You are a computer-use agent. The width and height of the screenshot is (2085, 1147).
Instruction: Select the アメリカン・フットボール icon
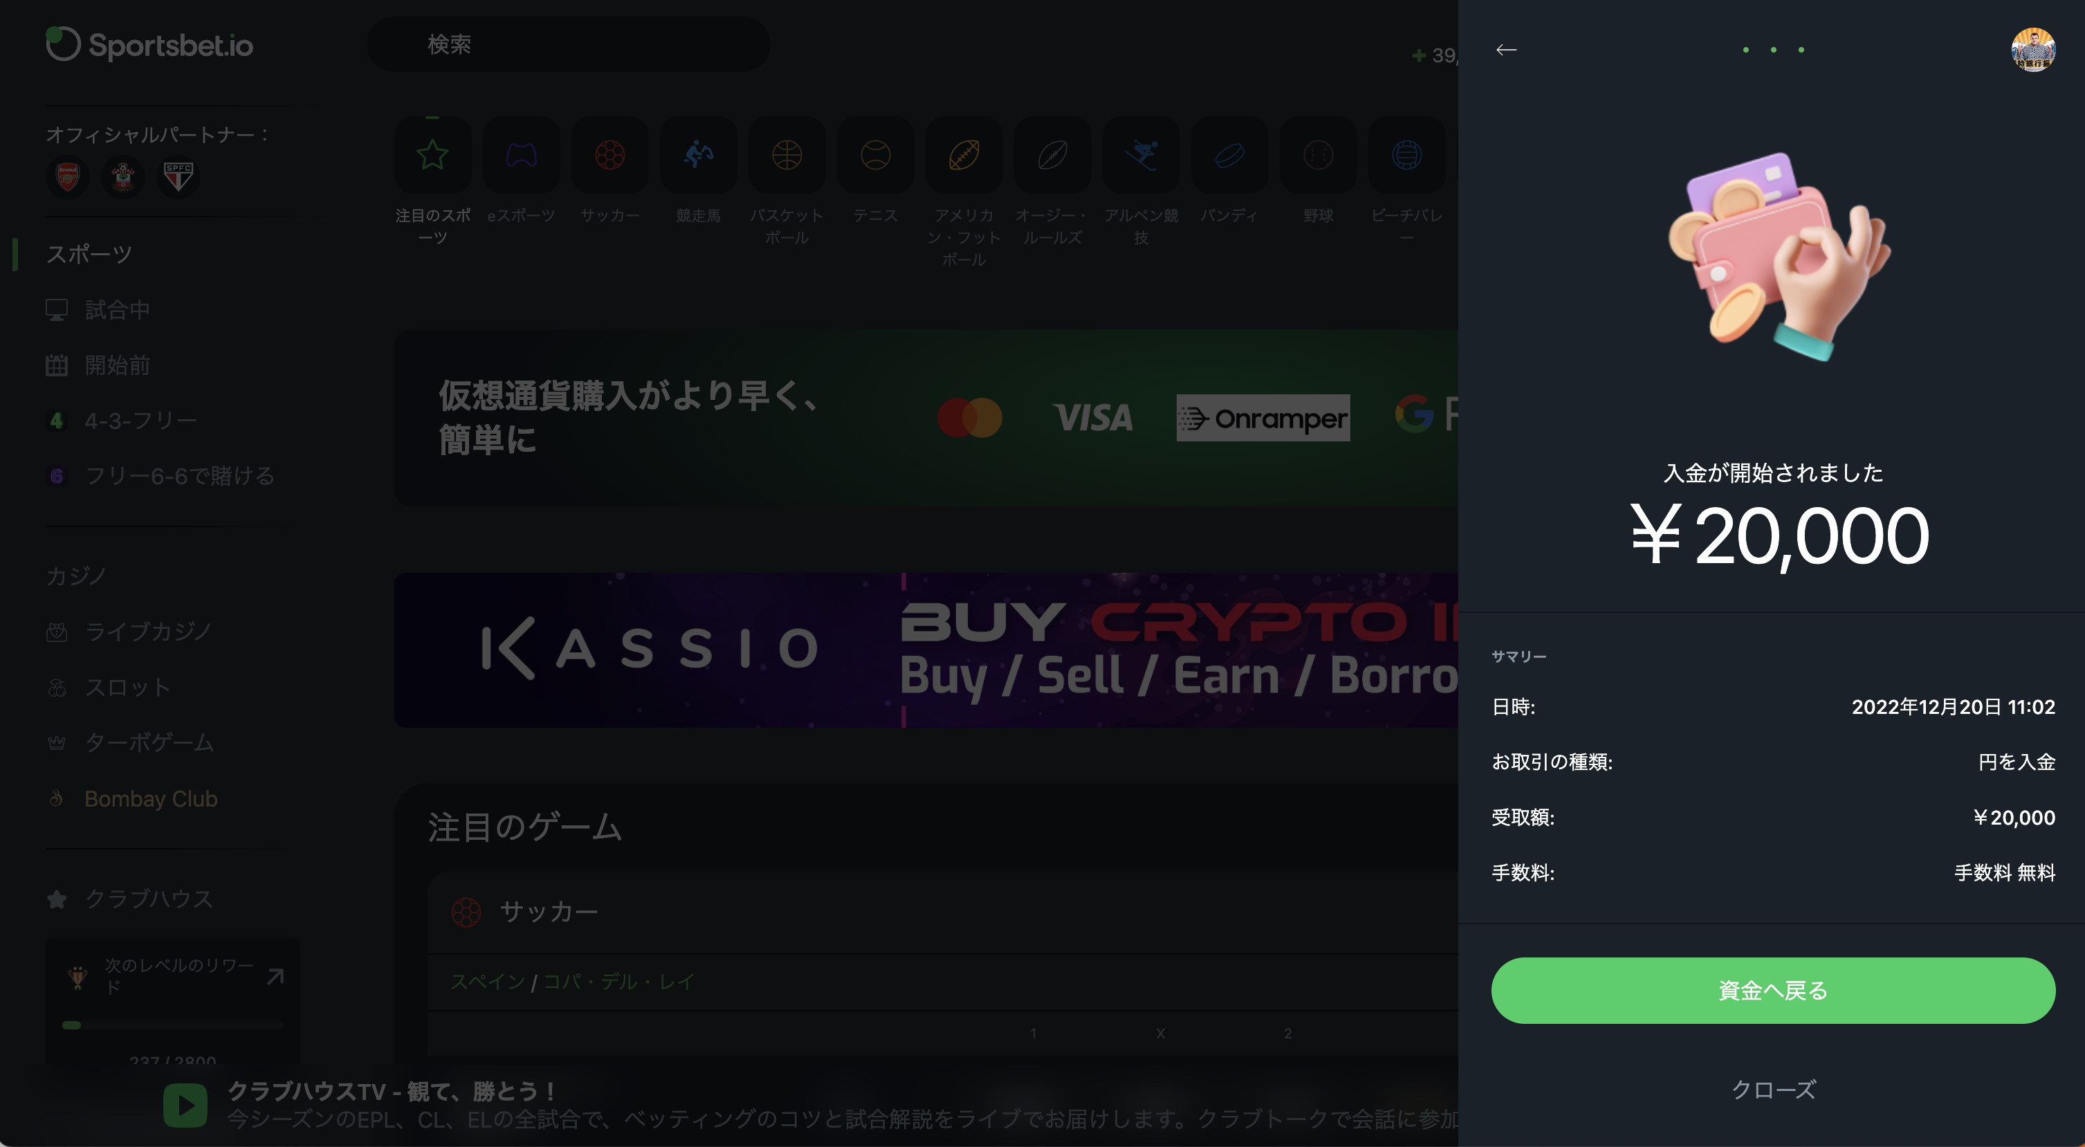point(964,154)
